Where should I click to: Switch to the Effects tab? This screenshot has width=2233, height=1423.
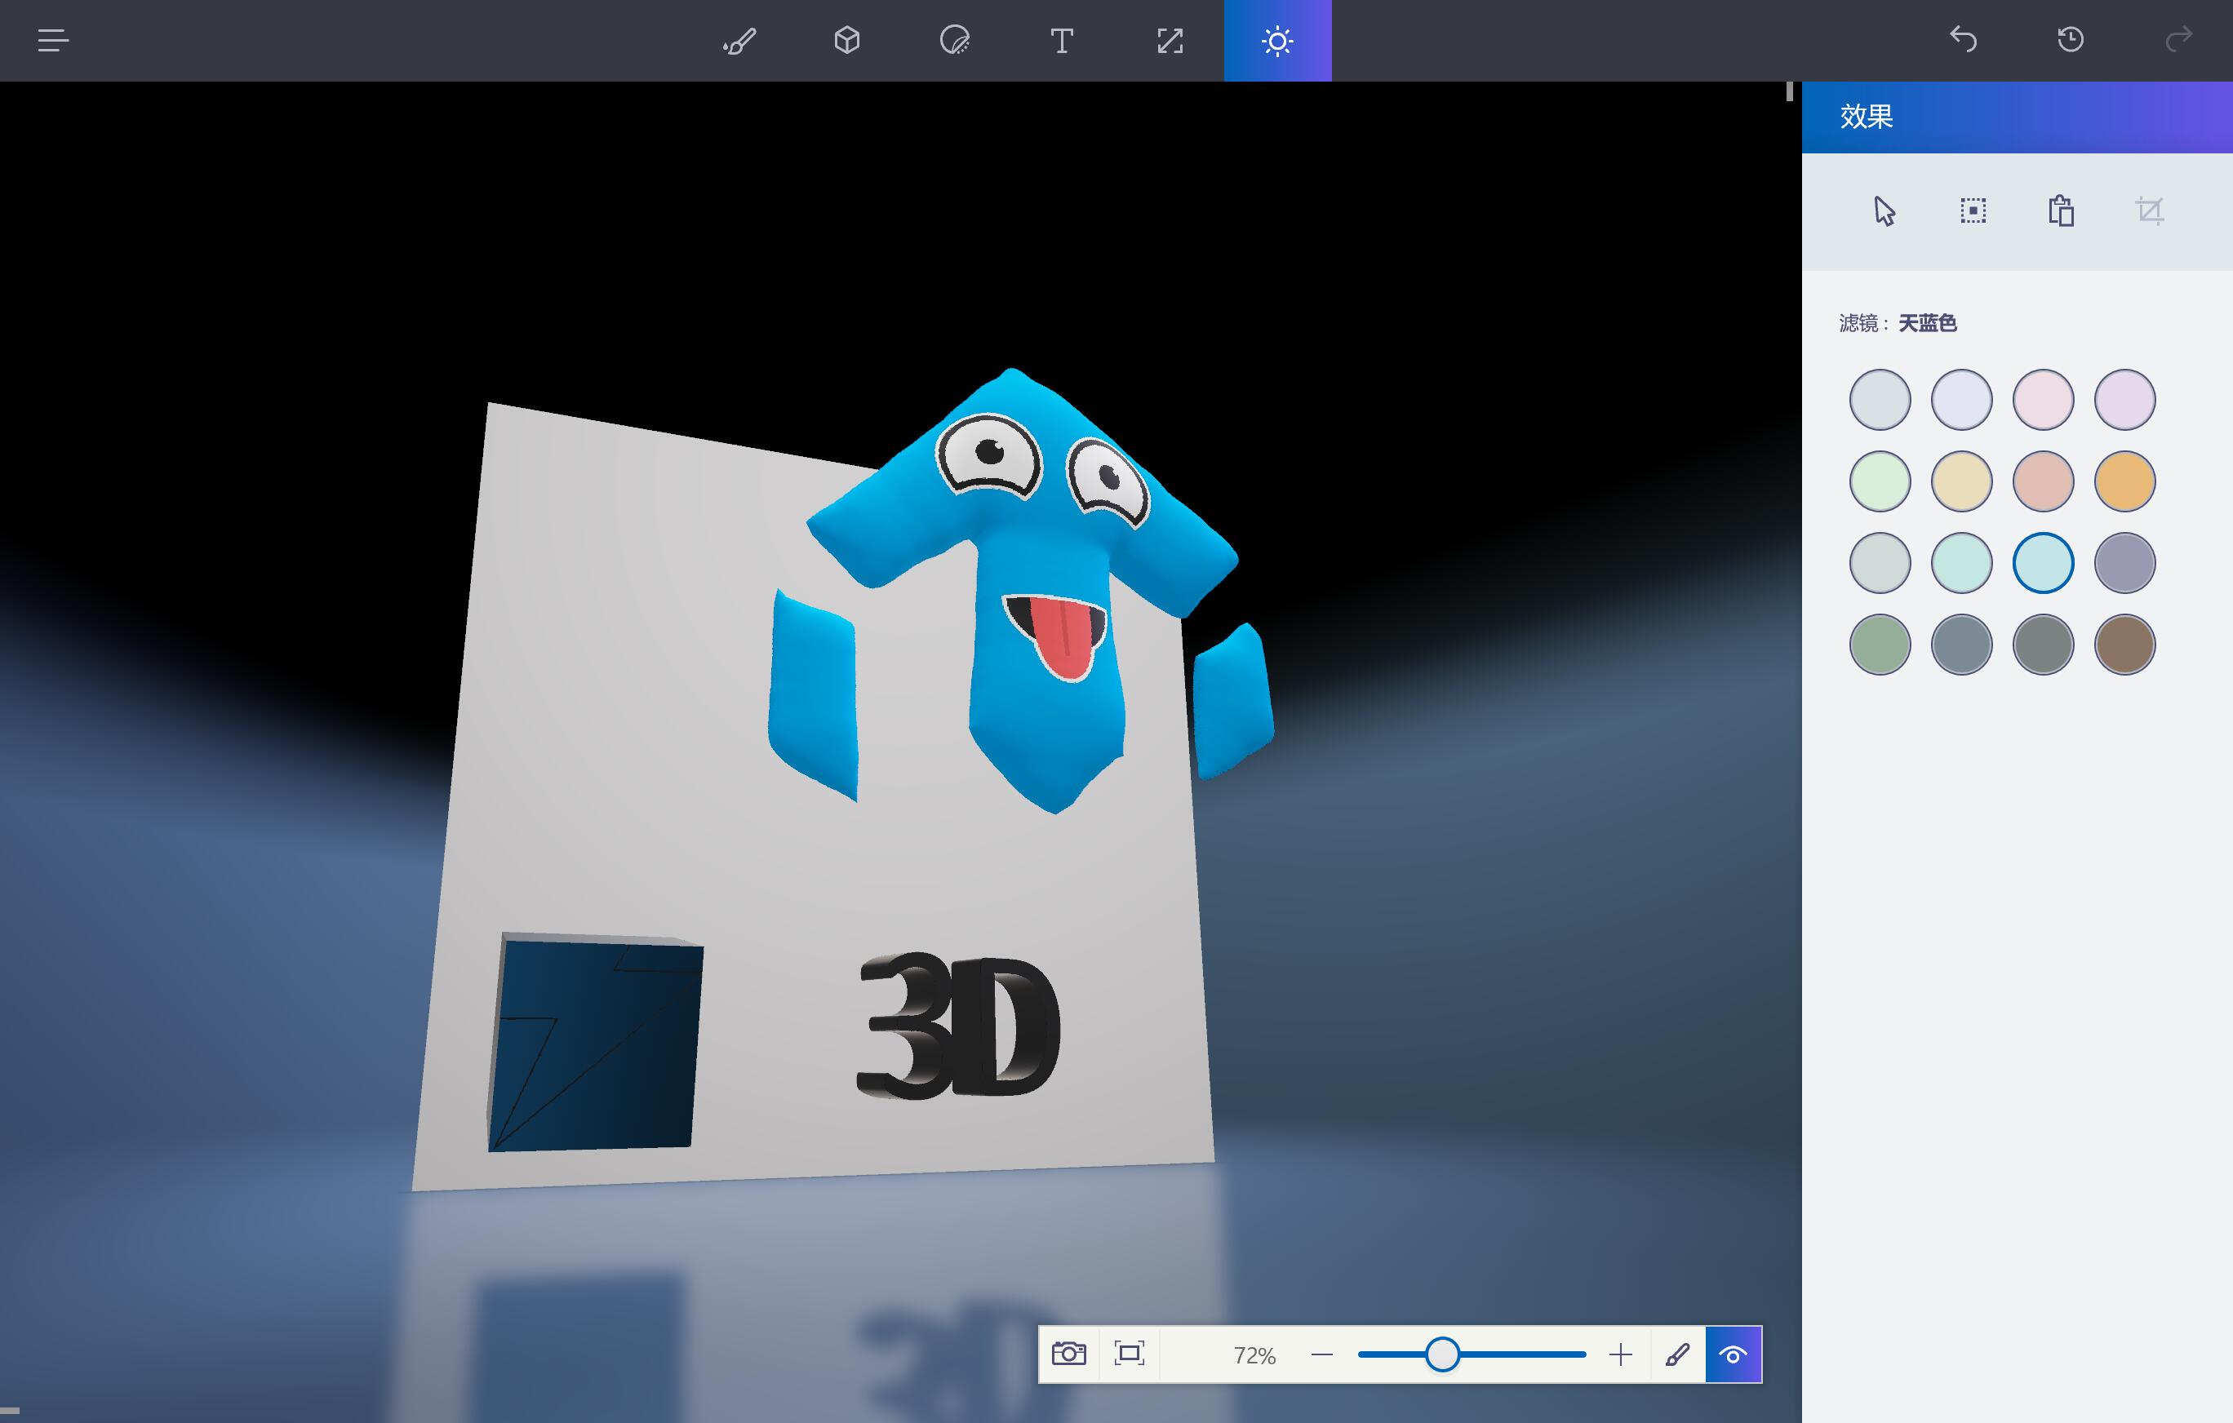(x=1277, y=41)
